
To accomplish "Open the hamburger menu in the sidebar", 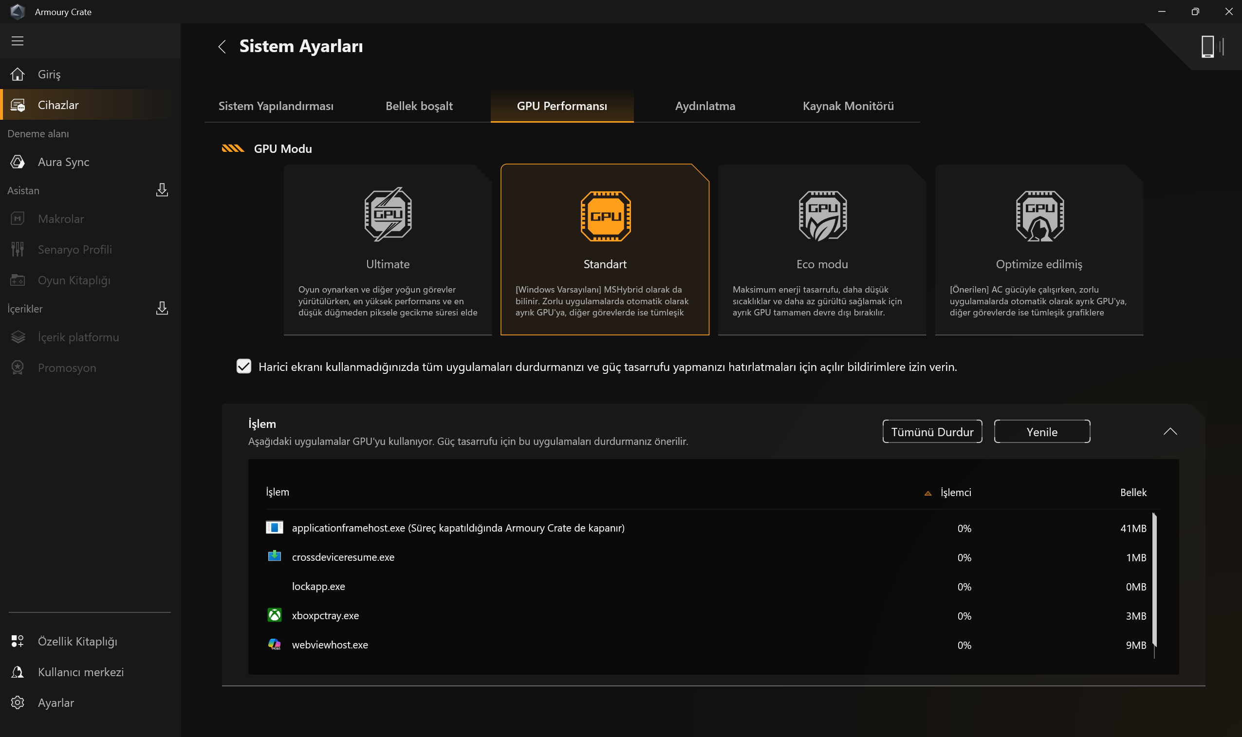I will (18, 41).
